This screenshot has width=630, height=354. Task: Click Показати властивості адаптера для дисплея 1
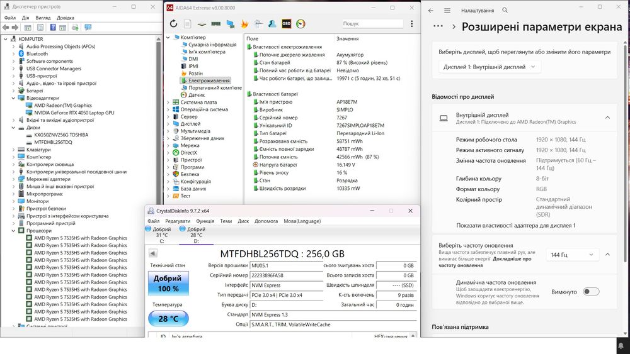pyautogui.click(x=515, y=225)
